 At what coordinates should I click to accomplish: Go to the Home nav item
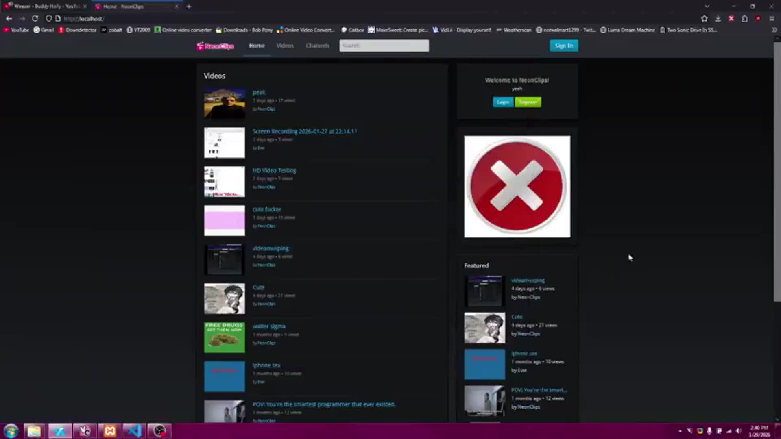point(257,46)
